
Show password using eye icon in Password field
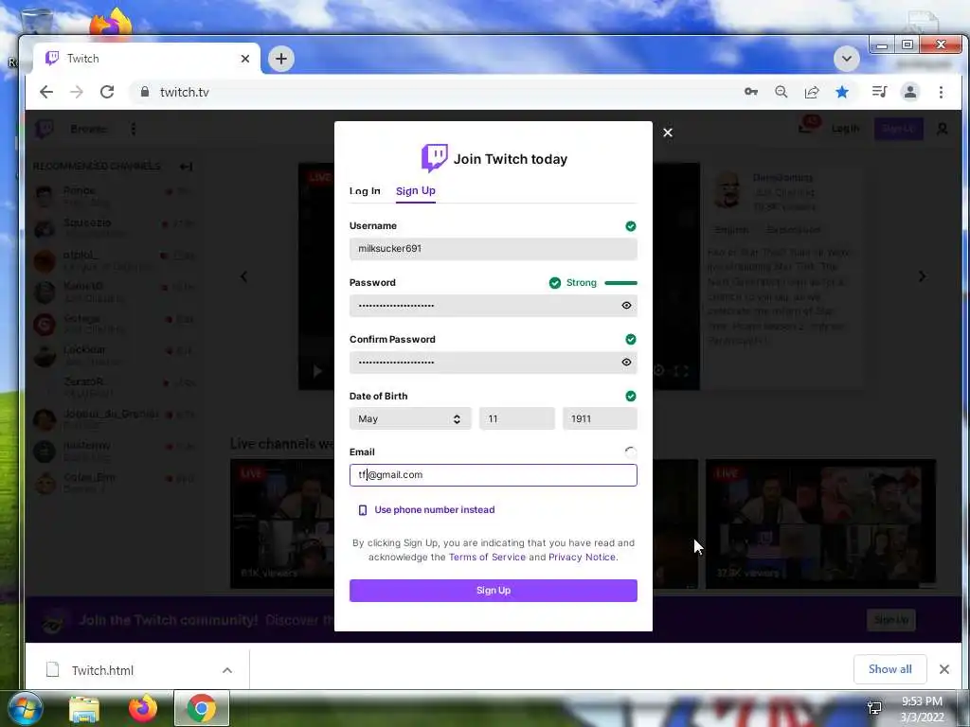pos(626,306)
